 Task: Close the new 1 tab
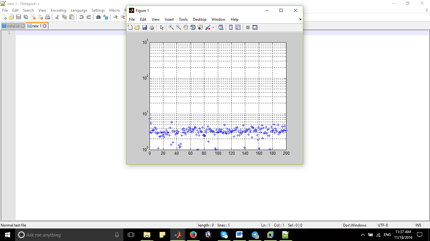click(x=45, y=26)
